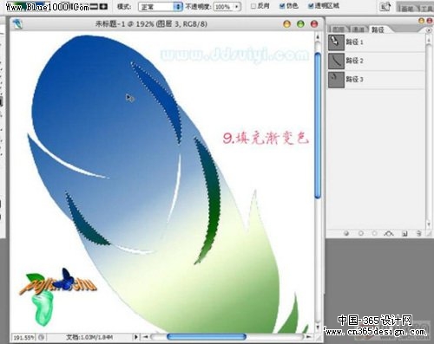This screenshot has width=434, height=344.
Task: Open the file browser icon in options bar
Action: coord(385,7)
